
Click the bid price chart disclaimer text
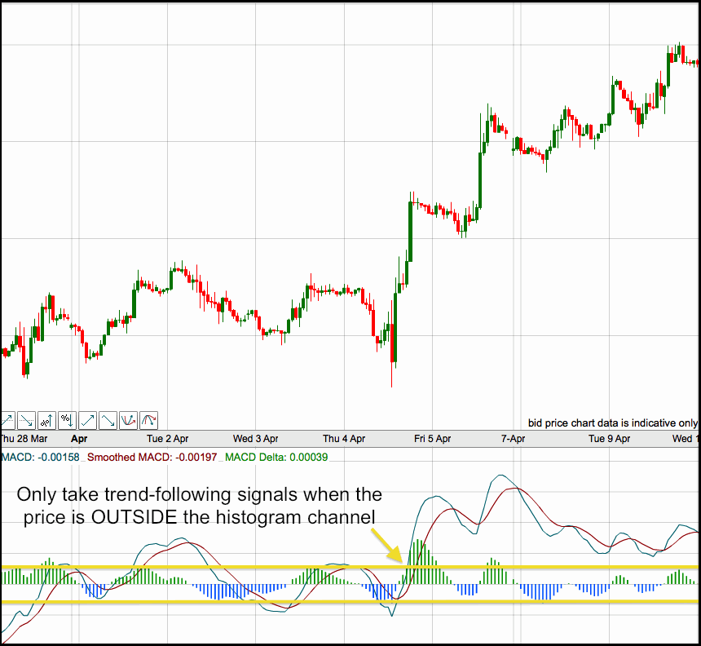tap(613, 423)
